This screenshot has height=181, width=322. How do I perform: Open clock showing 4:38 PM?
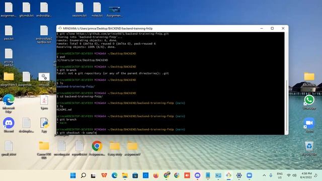(306, 175)
